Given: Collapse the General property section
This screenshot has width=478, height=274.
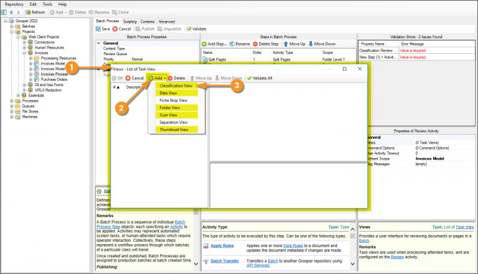Looking at the screenshot, I should point(99,43).
